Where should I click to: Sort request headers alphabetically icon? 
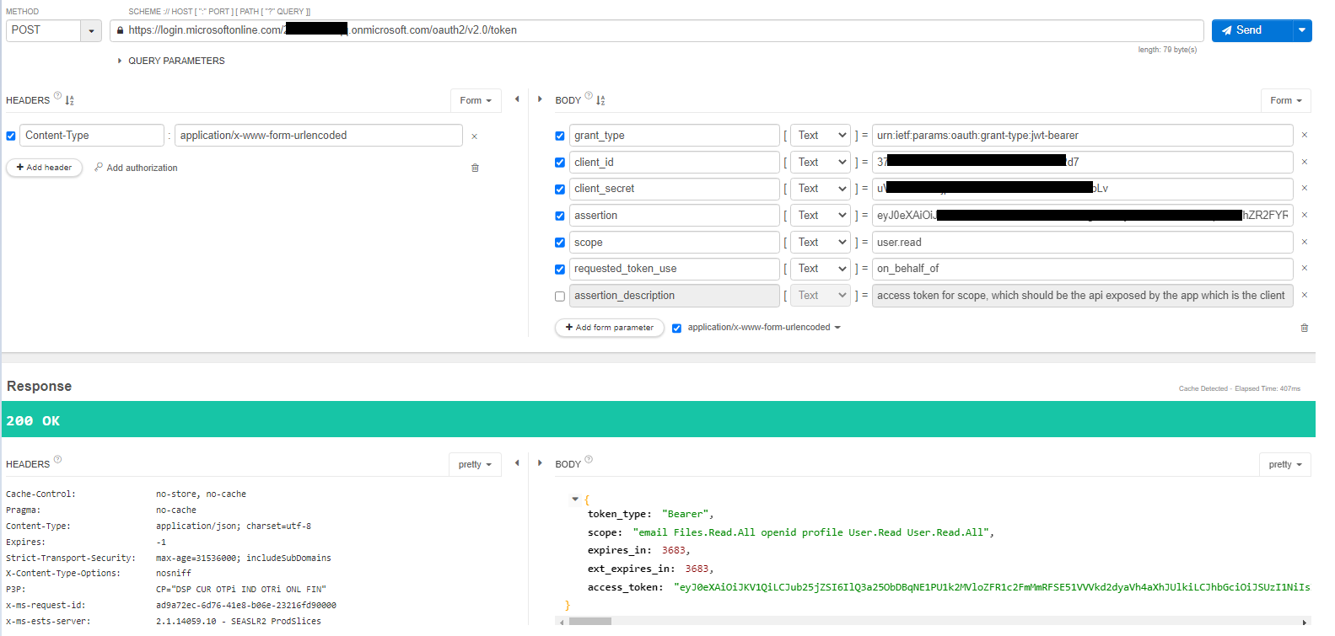70,100
